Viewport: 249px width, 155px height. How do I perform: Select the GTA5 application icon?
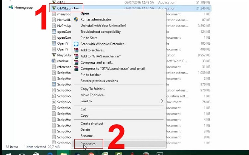[54, 2]
